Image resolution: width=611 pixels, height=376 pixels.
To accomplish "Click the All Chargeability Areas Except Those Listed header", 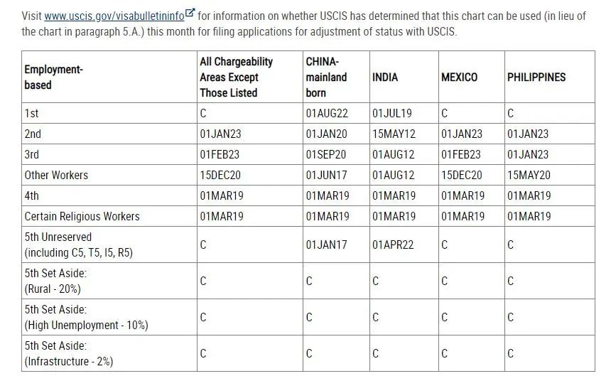I will [x=236, y=77].
